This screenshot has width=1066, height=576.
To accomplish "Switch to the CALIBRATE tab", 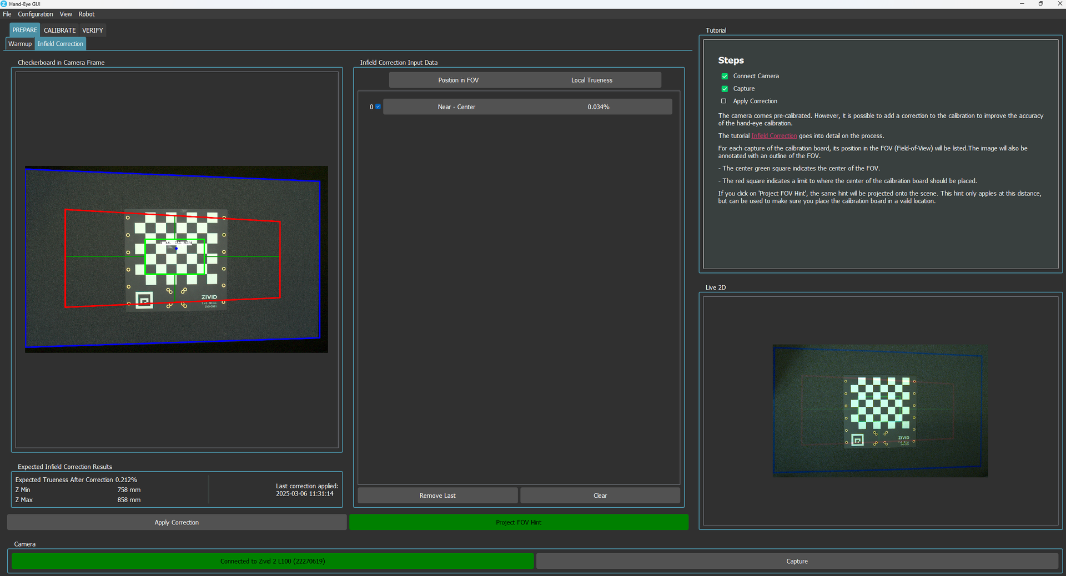I will pyautogui.click(x=59, y=31).
